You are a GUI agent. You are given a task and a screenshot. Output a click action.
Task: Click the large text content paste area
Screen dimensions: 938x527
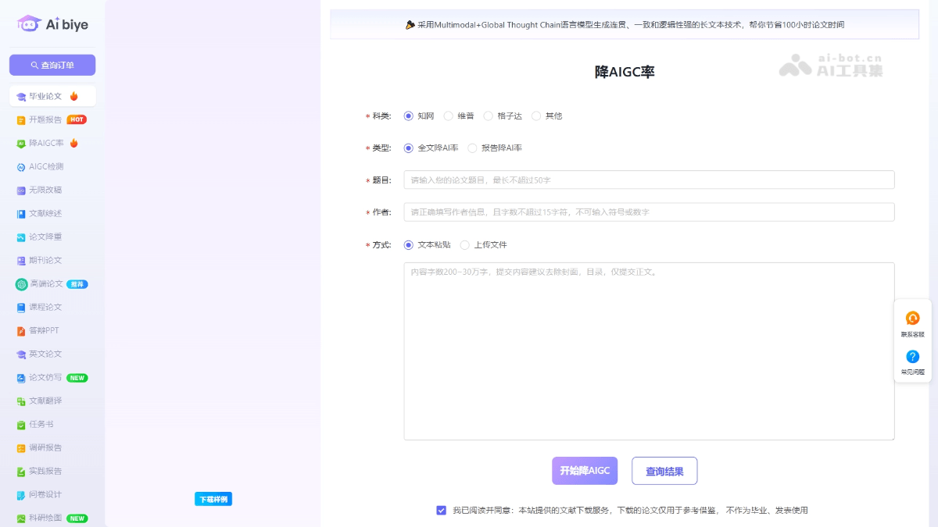point(649,351)
